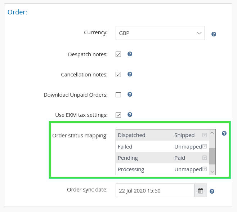The height and width of the screenshot is (212, 237).
Task: Open the calendar picker for Order sync date
Action: click(201, 191)
